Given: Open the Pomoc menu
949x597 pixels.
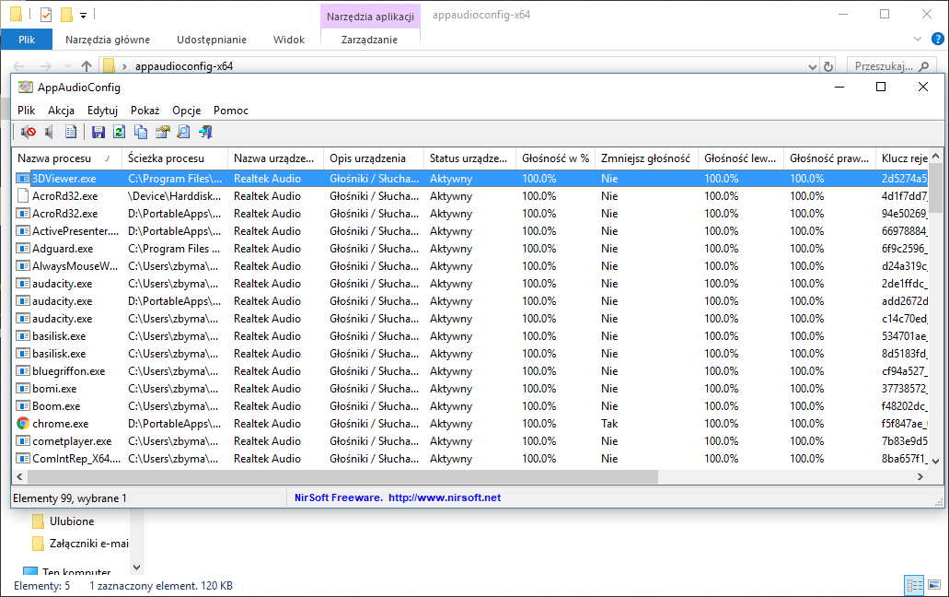Looking at the screenshot, I should (x=231, y=111).
